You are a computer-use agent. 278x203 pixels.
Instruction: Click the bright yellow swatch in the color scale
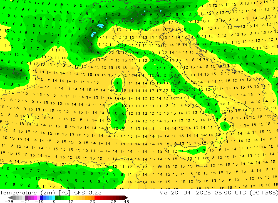click(72, 198)
